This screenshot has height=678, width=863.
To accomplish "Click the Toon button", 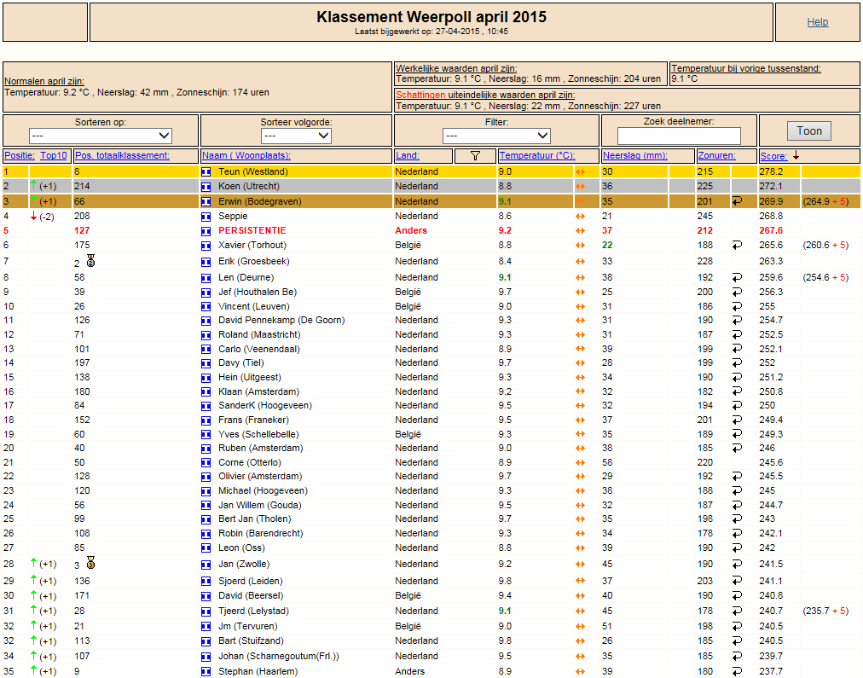I will (x=809, y=131).
